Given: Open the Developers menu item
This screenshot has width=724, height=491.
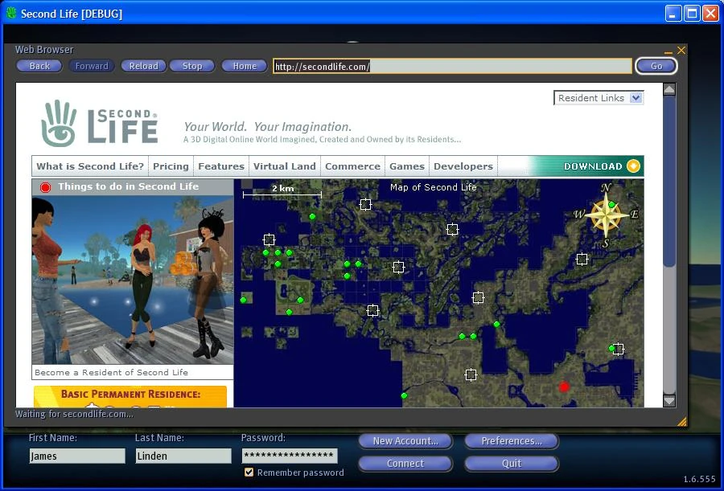Looking at the screenshot, I should (x=463, y=166).
